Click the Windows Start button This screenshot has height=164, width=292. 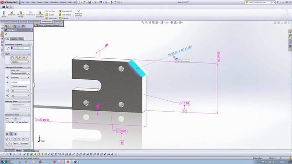click(x=4, y=162)
